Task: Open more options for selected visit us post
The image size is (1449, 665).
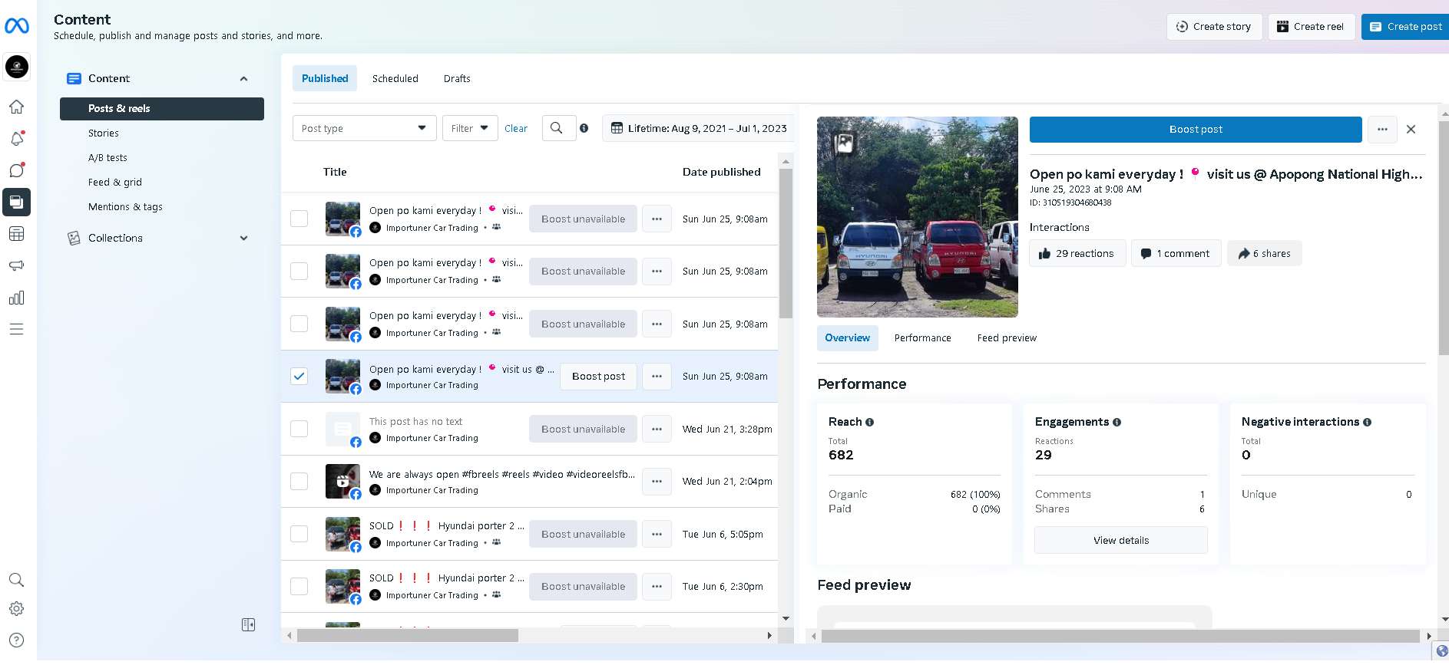Action: pyautogui.click(x=657, y=377)
